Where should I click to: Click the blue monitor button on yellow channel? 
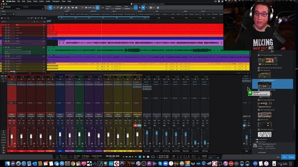coord(139,125)
